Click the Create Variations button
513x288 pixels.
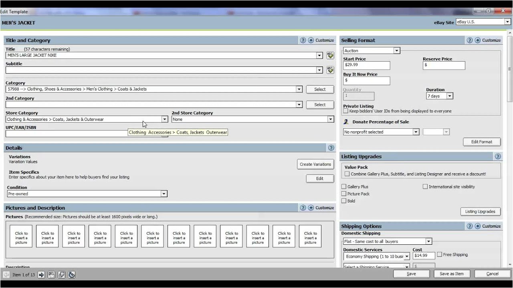point(315,164)
